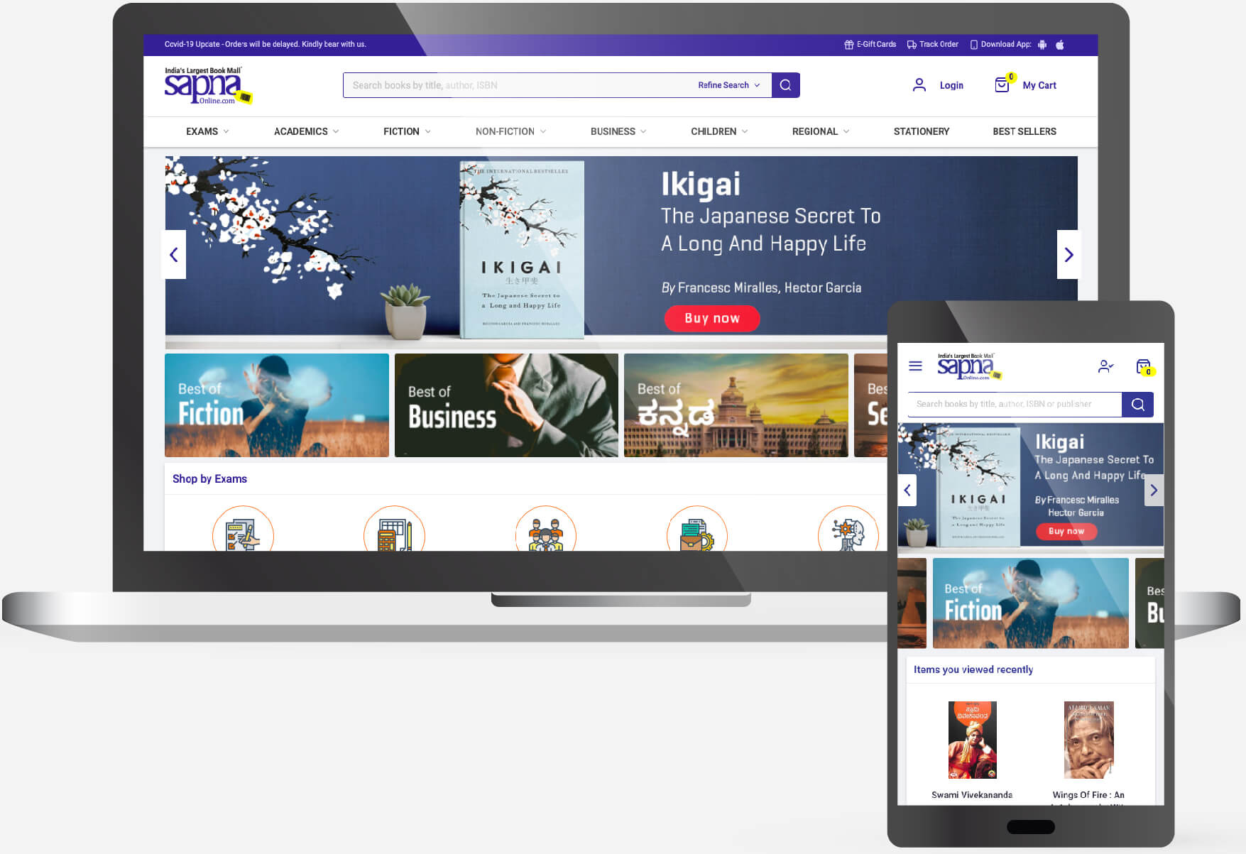Expand the Refine Search dropdown

click(729, 85)
